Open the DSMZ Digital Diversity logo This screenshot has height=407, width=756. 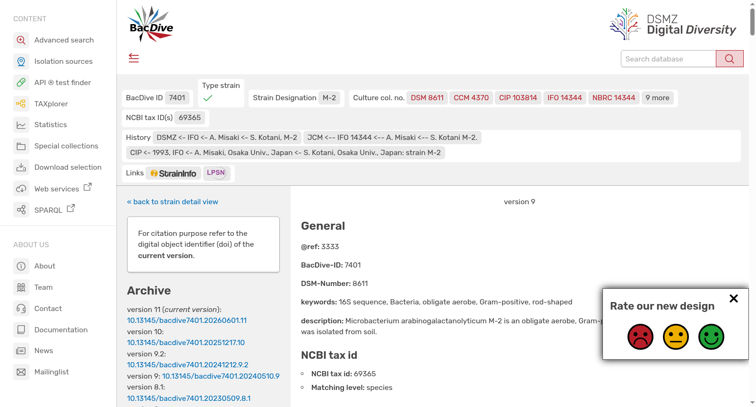point(673,25)
